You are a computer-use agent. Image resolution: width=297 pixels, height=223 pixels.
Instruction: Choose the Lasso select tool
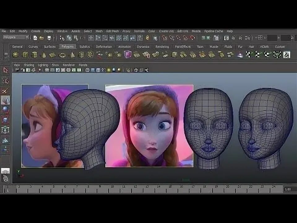point(5,81)
